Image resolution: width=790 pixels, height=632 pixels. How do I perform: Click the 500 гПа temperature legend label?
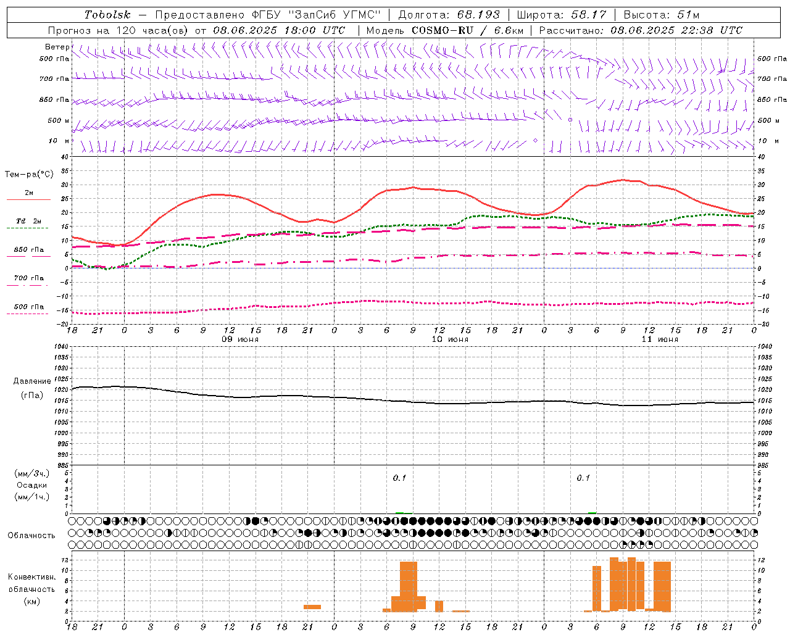click(29, 307)
